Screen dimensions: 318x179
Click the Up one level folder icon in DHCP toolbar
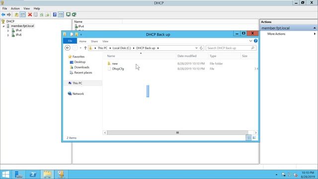tap(16, 14)
